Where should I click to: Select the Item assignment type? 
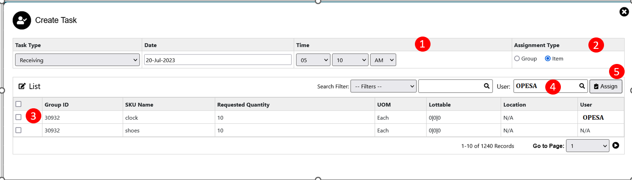click(548, 58)
